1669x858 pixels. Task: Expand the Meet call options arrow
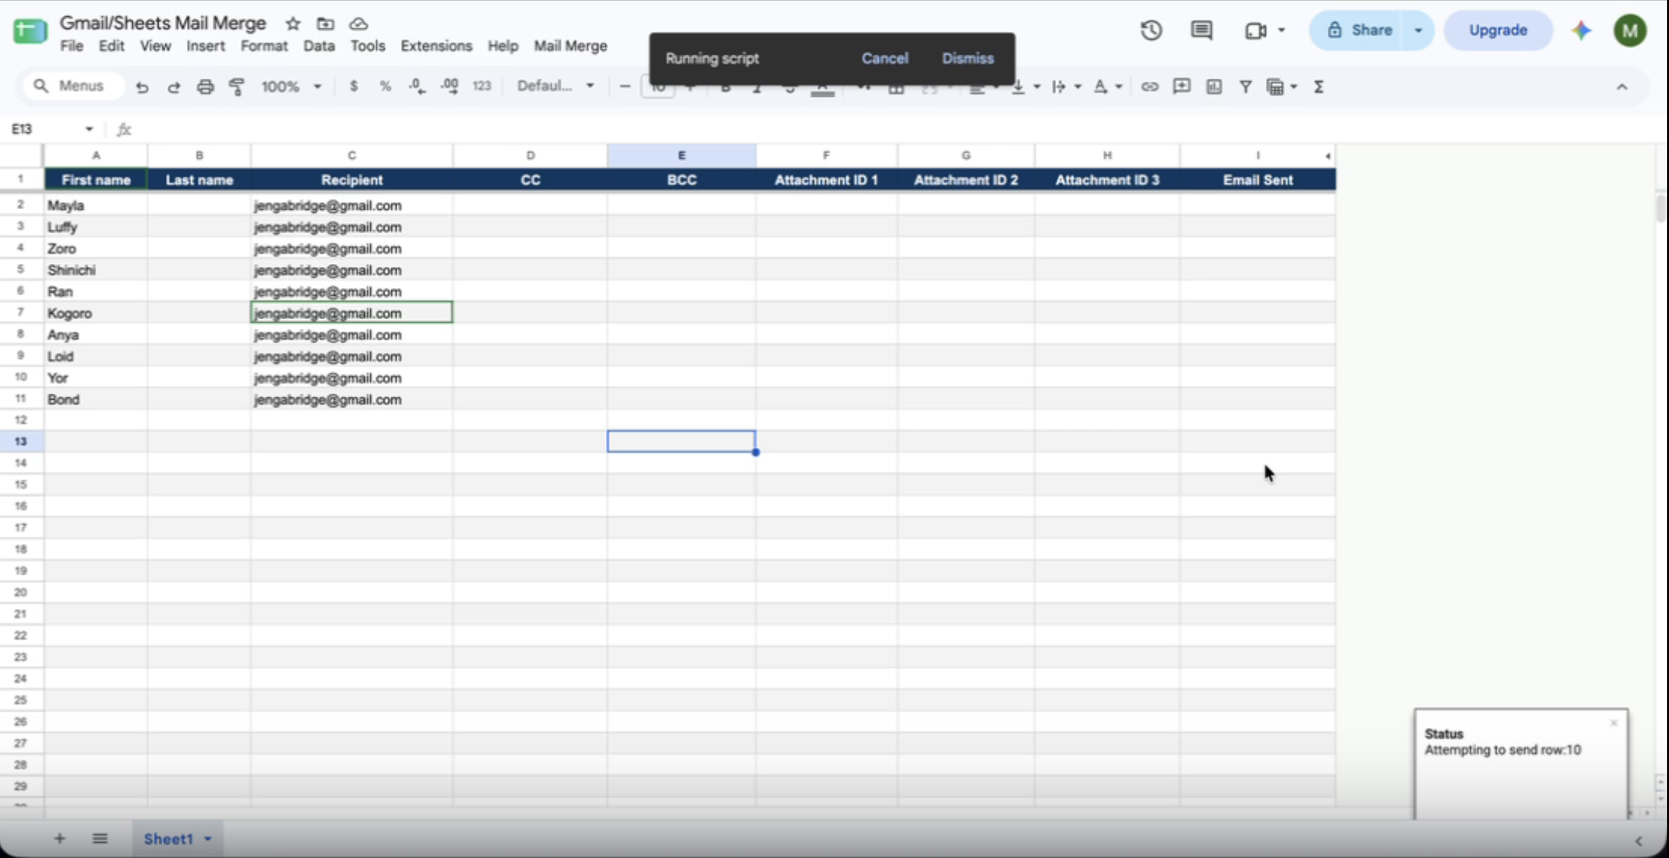[x=1281, y=31]
